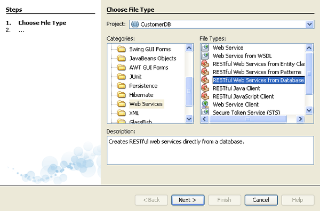Image resolution: width=320 pixels, height=211 pixels.
Task: Click the RESTful JavaScript Client icon
Action: pos(205,96)
